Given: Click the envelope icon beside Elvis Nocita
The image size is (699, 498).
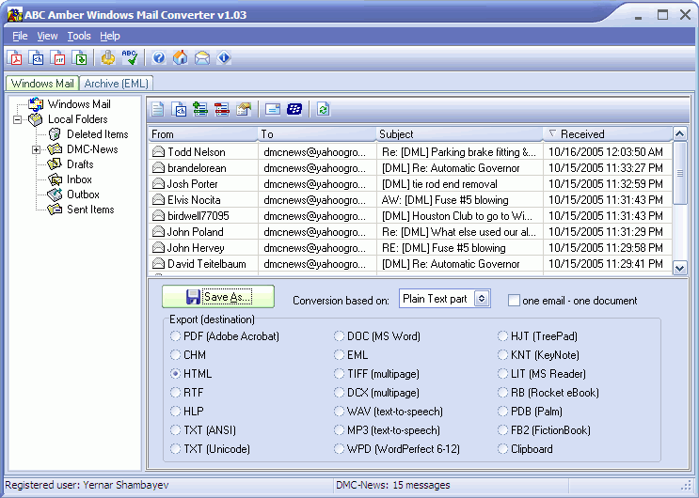Looking at the screenshot, I should 158,200.
